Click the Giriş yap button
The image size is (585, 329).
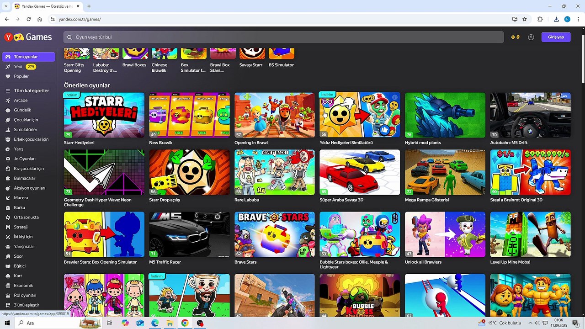(556, 37)
